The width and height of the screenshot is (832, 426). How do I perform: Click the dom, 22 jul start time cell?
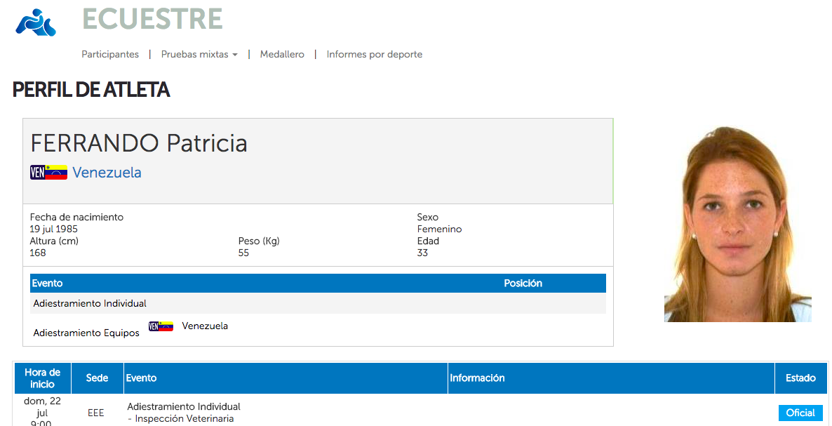point(43,412)
